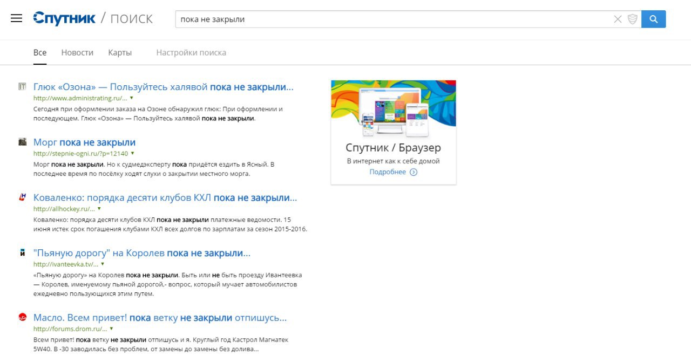
Task: Click the Спутник logo
Action: click(64, 18)
